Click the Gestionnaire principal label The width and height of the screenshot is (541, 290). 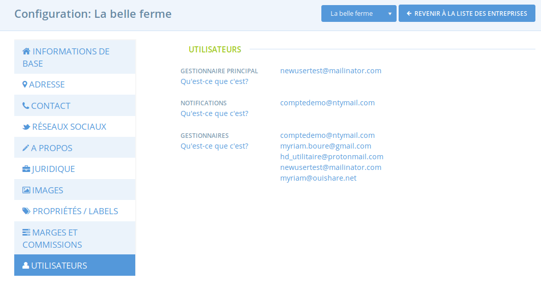tap(219, 71)
